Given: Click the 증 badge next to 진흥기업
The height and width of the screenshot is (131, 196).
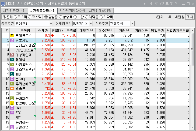Looking at the screenshot, I should pos(12,40).
